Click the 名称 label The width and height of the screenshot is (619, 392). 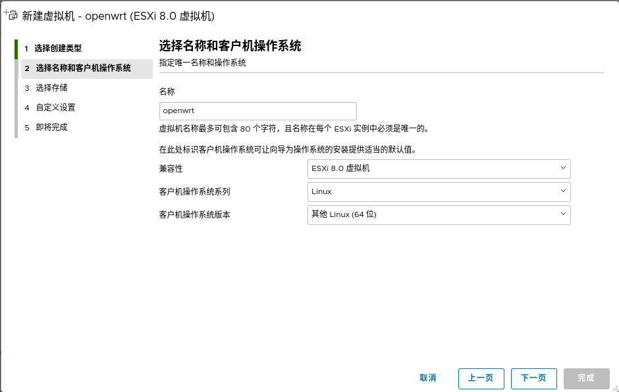(167, 92)
